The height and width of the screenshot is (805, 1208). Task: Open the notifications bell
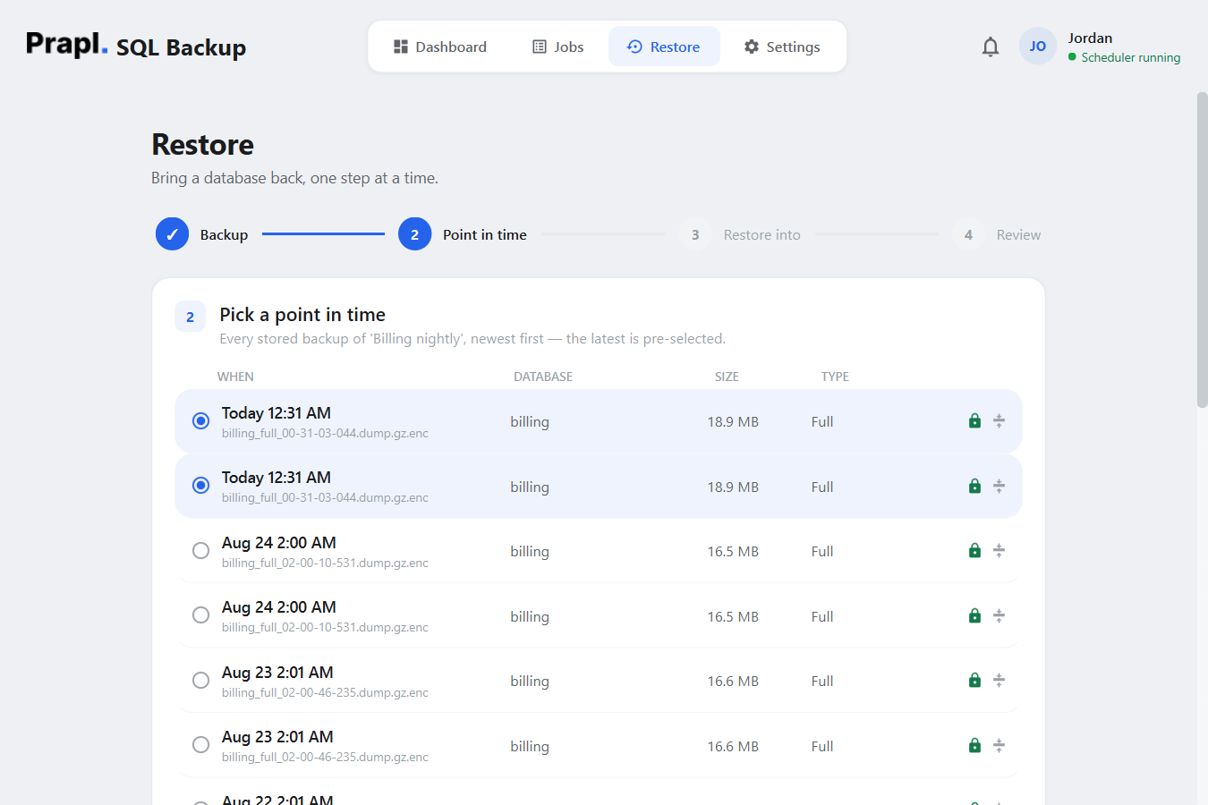point(990,47)
